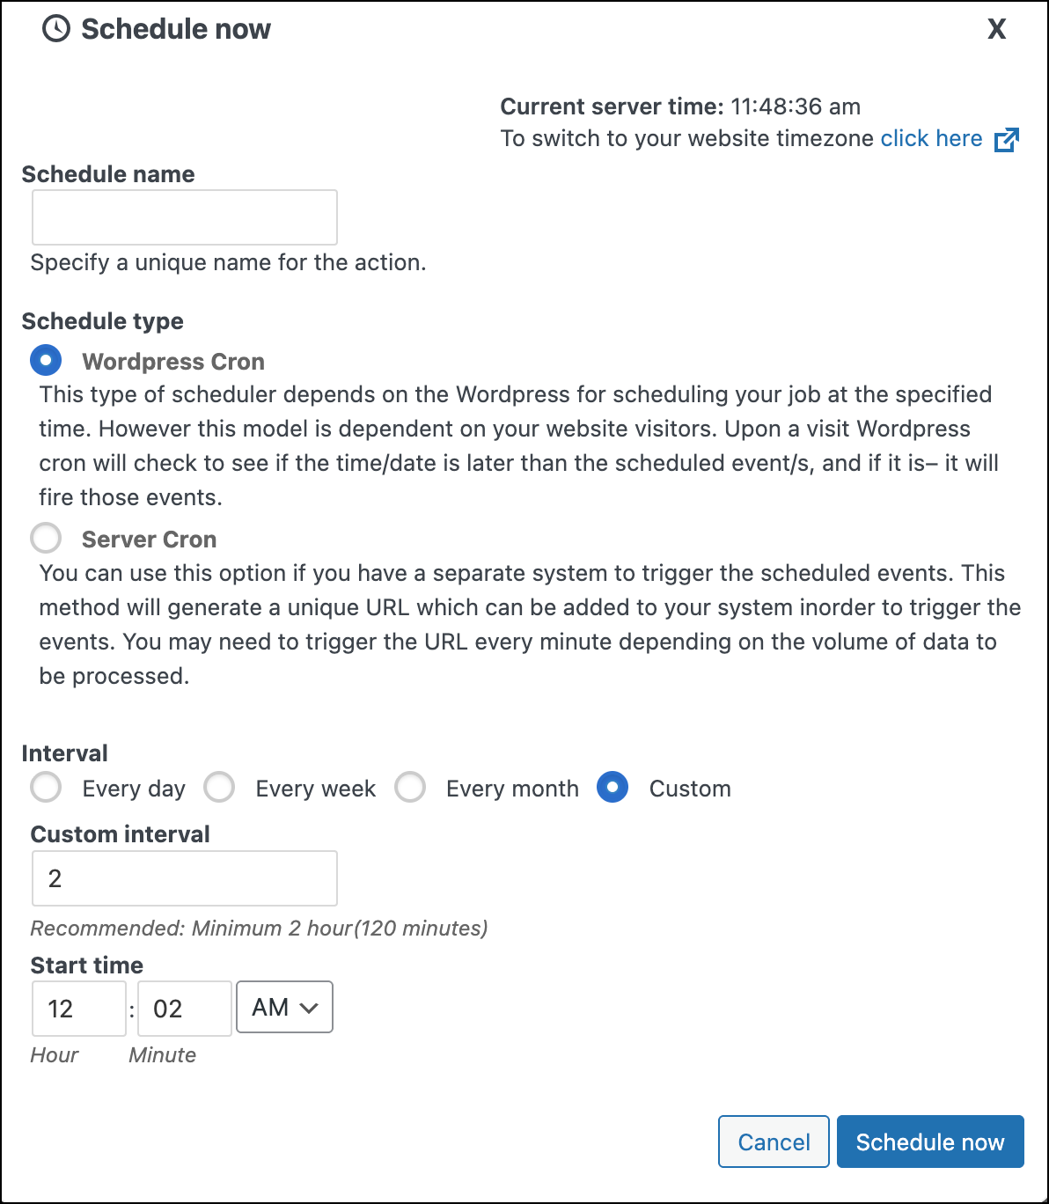The image size is (1049, 1204).
Task: Enable the Custom interval option
Action: point(613,787)
